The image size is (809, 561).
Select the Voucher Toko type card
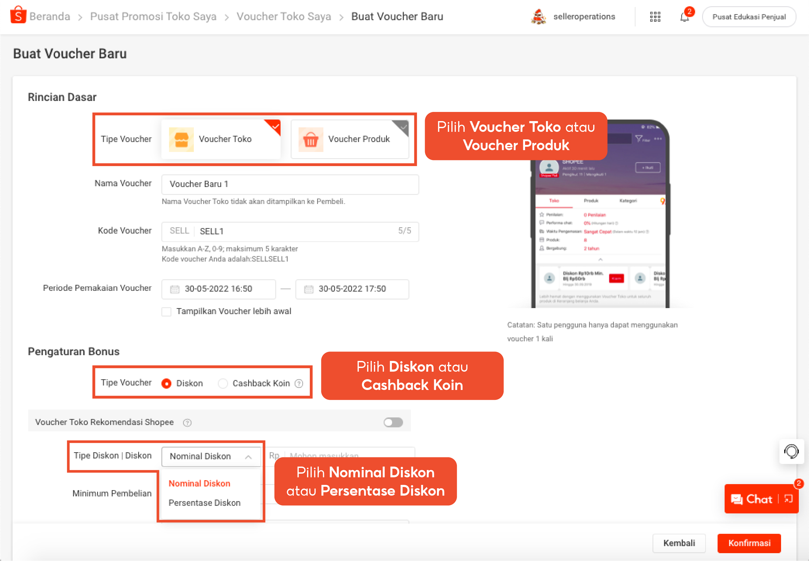click(220, 139)
